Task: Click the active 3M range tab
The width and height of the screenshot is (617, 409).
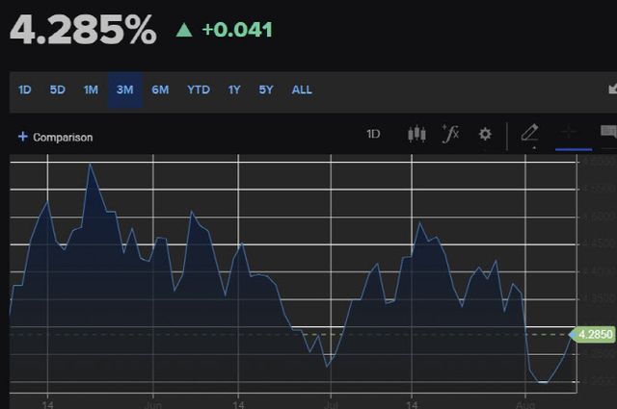Action: pos(124,89)
